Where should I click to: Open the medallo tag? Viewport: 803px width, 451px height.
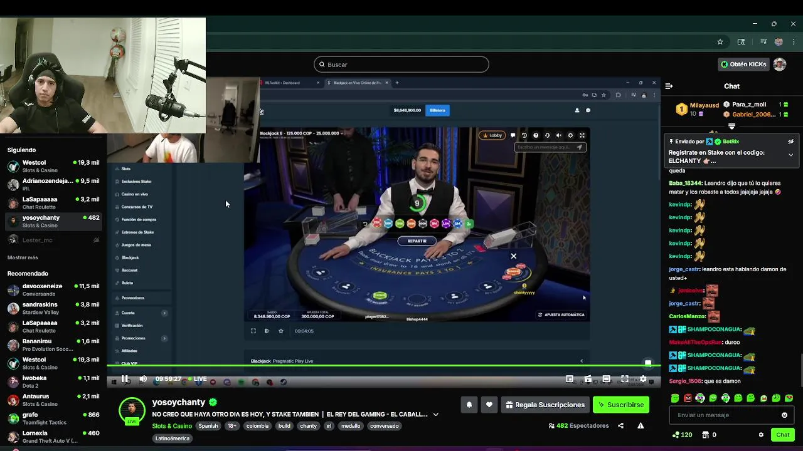click(x=351, y=426)
